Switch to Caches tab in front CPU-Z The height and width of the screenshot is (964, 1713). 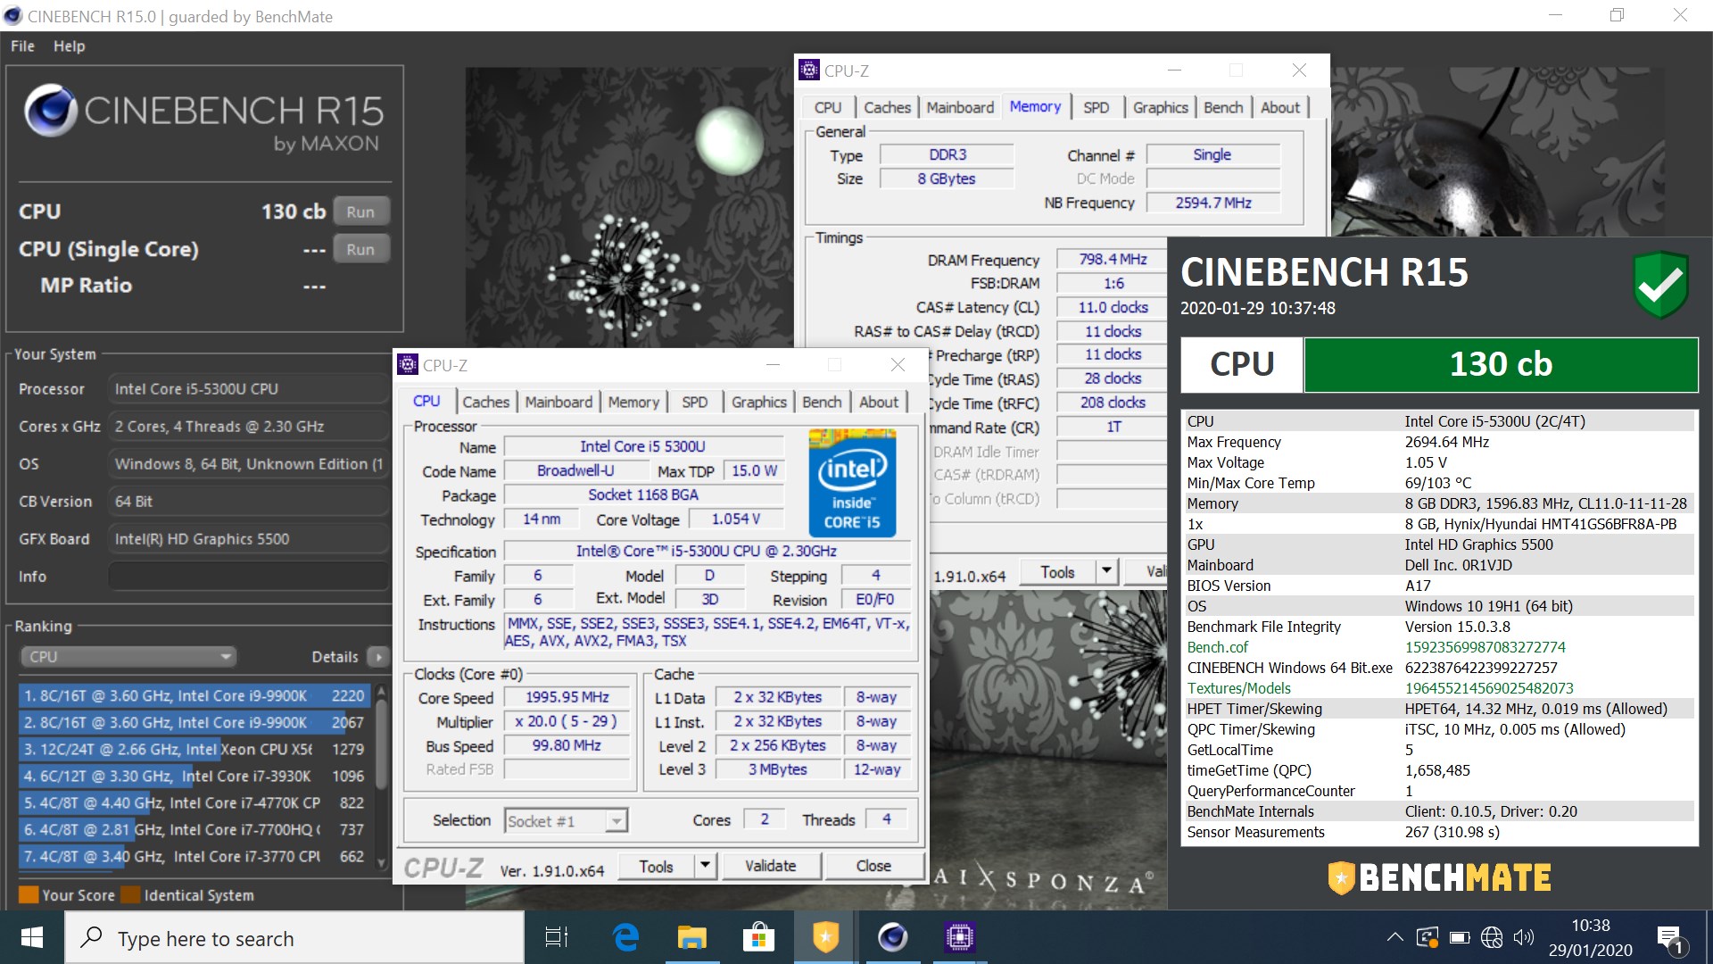486,402
